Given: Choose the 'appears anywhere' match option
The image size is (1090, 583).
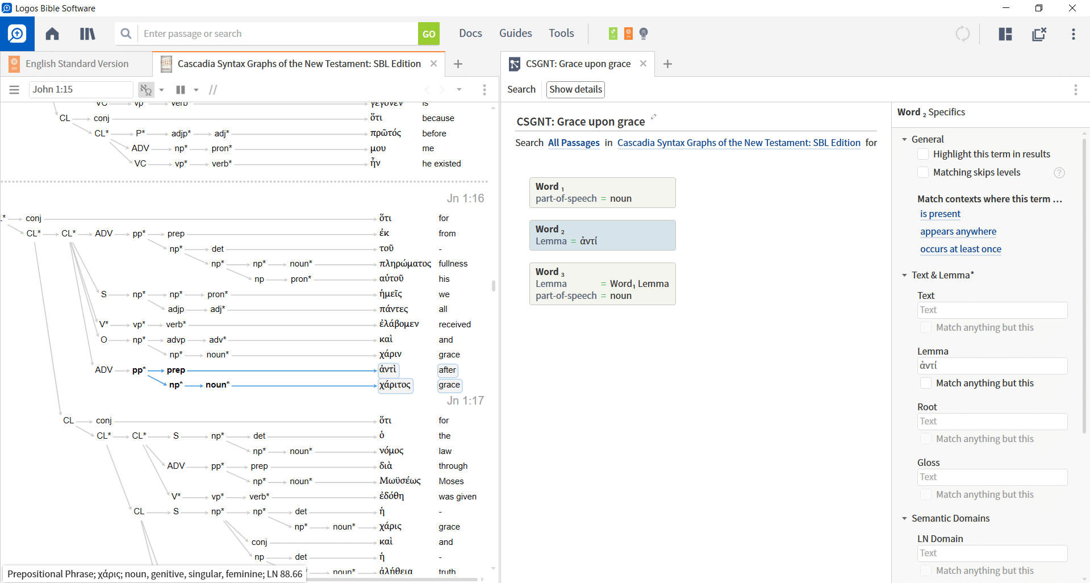Looking at the screenshot, I should pos(958,231).
